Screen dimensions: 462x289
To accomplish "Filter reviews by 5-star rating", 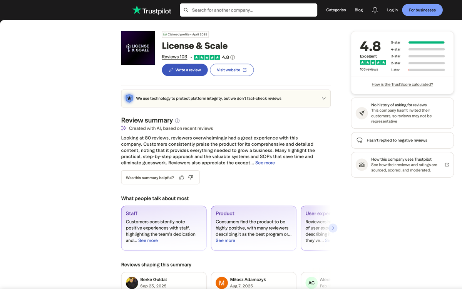I will pos(418,42).
